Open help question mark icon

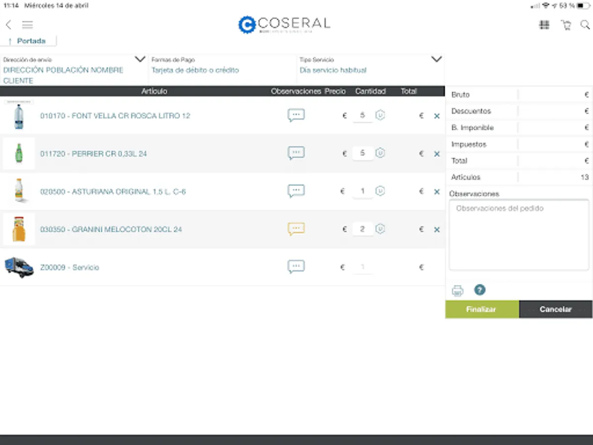pos(479,290)
